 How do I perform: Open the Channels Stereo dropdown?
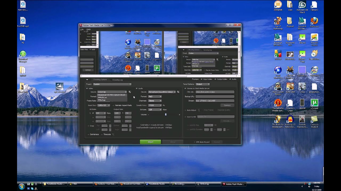tap(155, 101)
